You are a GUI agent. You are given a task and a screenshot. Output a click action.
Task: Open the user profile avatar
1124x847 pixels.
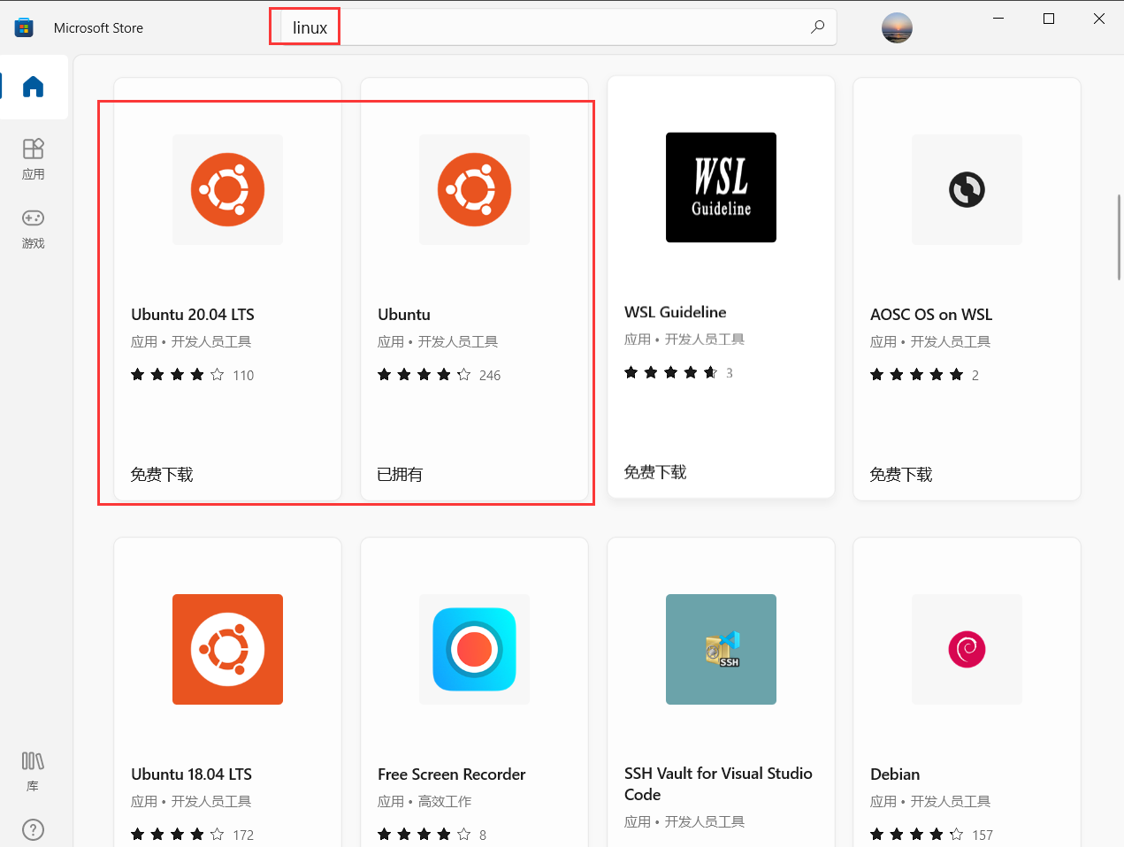[897, 27]
